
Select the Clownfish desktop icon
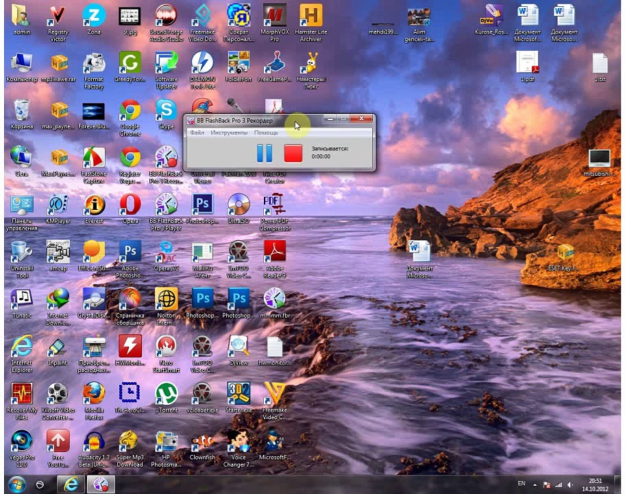(x=202, y=446)
